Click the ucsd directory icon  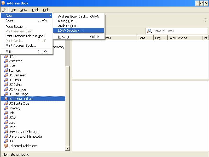pyautogui.click(x=6, y=127)
